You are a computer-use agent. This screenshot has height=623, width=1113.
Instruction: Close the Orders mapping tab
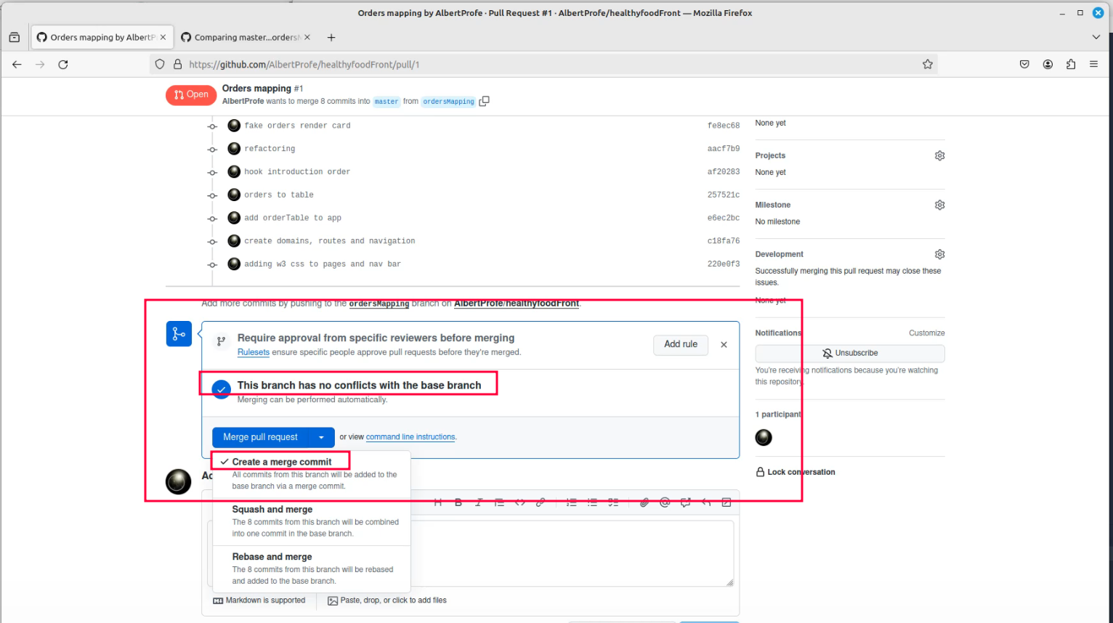click(x=163, y=37)
